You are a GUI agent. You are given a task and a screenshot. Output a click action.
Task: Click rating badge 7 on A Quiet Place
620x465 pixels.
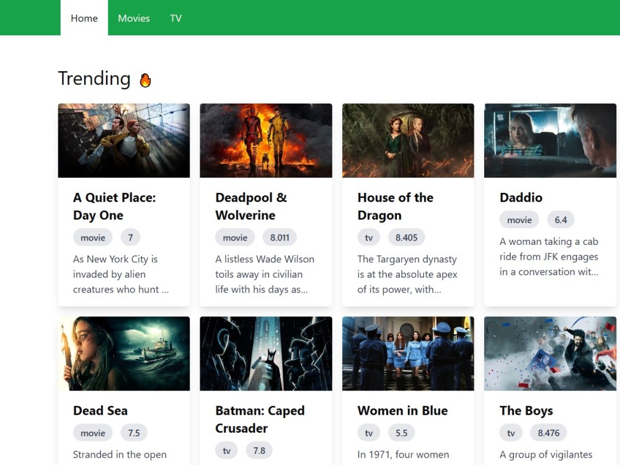(130, 237)
